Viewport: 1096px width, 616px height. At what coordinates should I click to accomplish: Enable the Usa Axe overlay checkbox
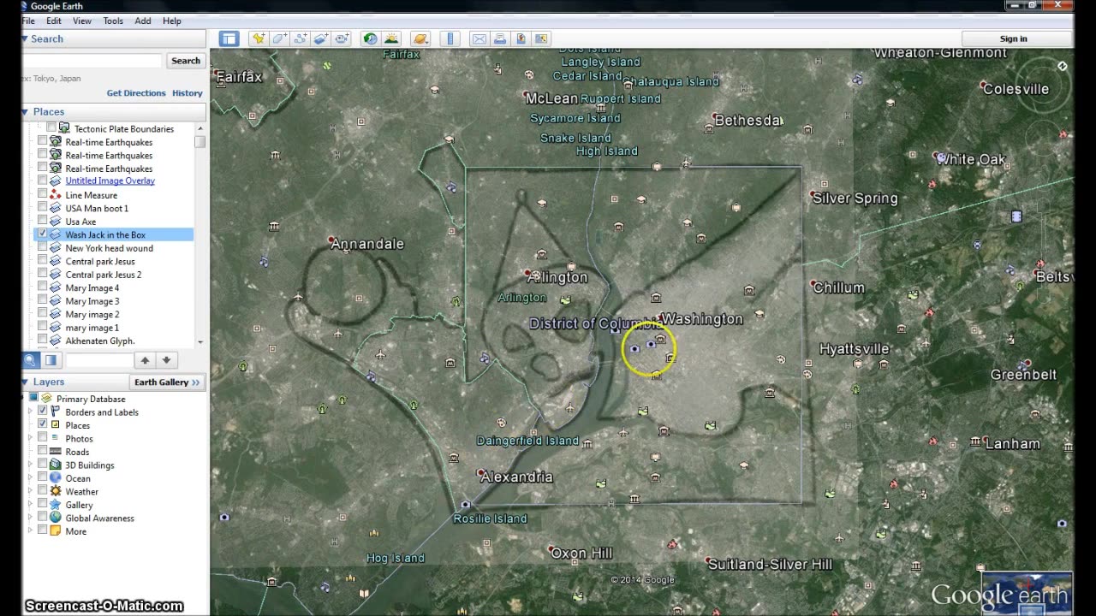coord(42,222)
